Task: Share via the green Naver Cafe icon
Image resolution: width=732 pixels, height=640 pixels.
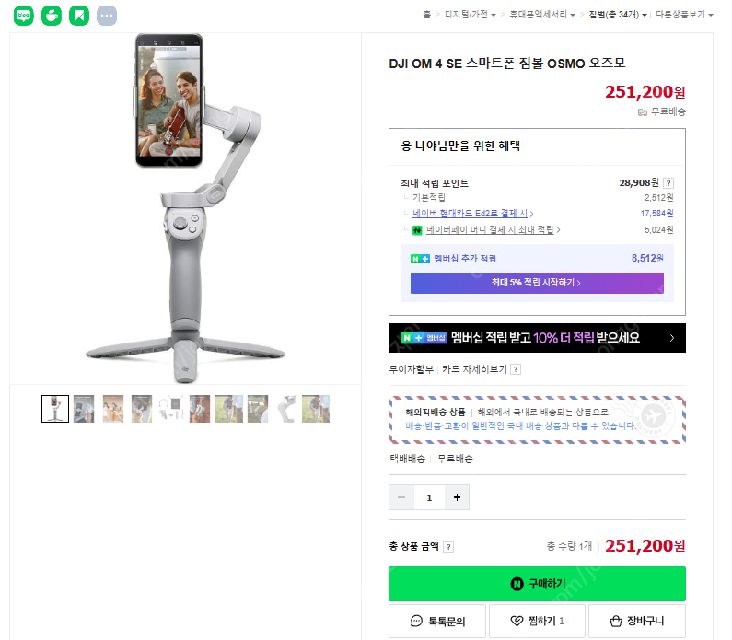Action: [x=52, y=16]
